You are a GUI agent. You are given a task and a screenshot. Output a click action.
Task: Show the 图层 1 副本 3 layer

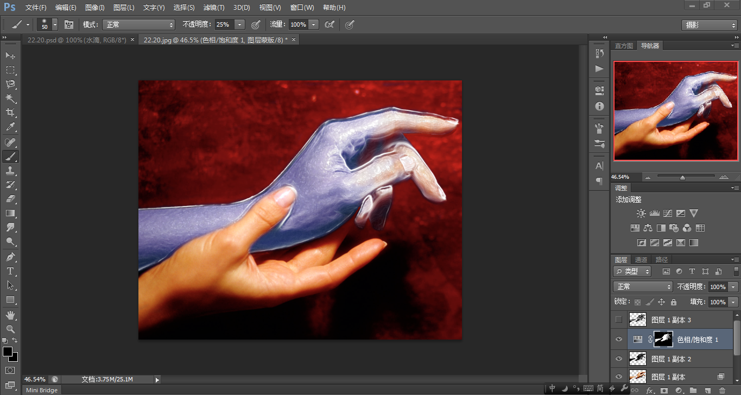tap(618, 320)
